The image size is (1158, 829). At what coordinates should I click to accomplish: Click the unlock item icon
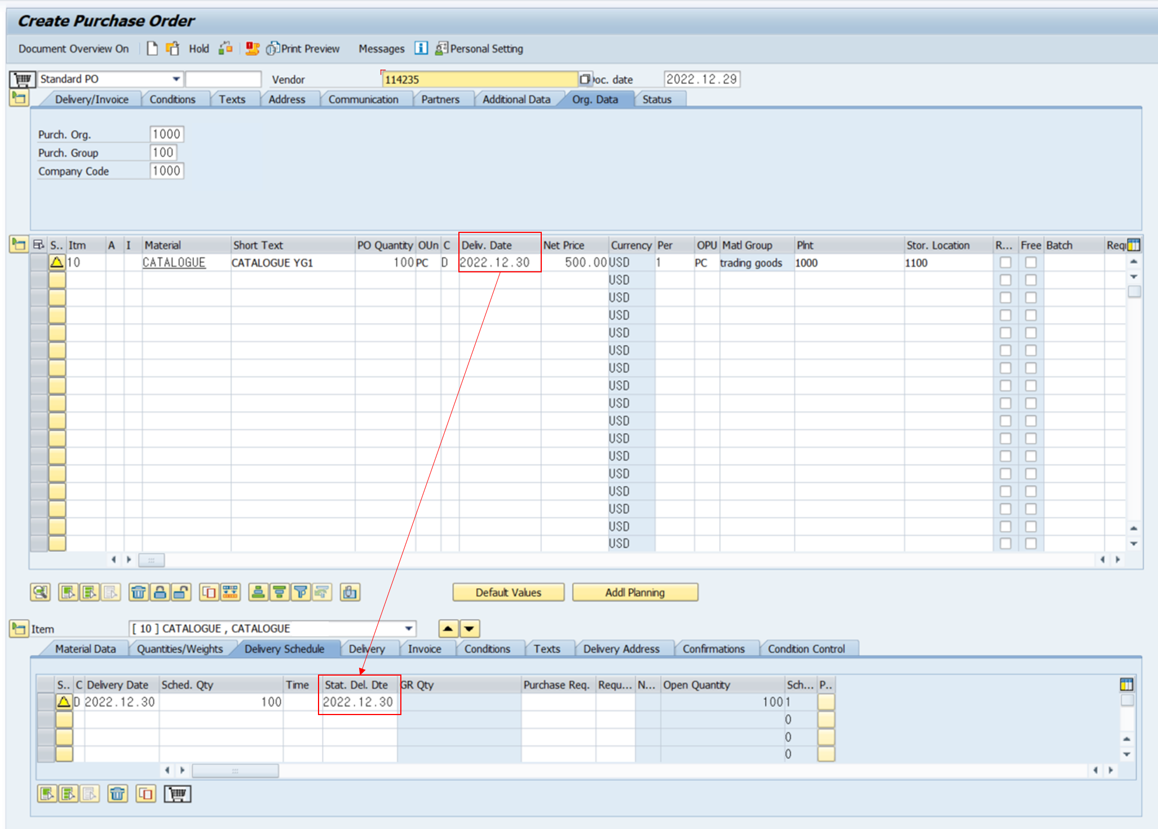(181, 592)
